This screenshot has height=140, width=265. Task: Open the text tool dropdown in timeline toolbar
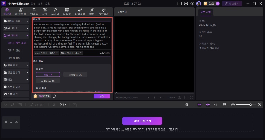point(63,105)
